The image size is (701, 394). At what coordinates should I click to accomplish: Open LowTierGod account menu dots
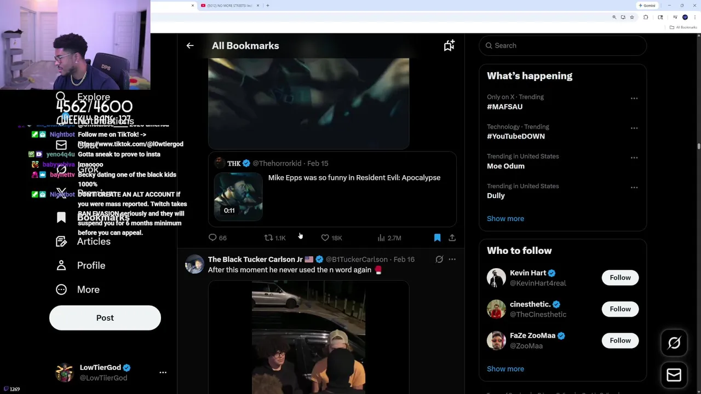point(163,373)
